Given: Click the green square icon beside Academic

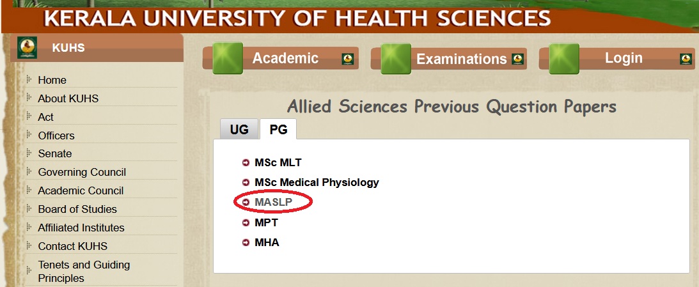Looking at the screenshot, I should coord(228,58).
